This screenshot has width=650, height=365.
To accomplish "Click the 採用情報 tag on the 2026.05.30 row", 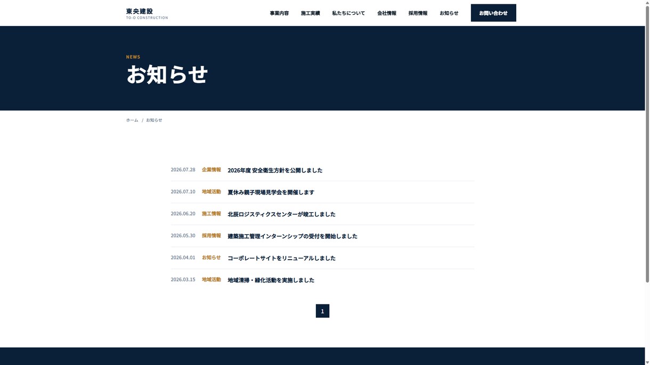I will (211, 235).
